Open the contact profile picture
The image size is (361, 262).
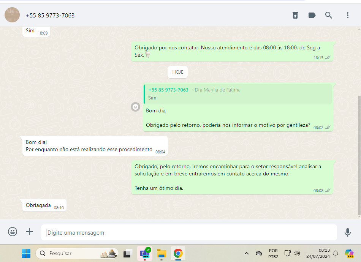coord(12,15)
